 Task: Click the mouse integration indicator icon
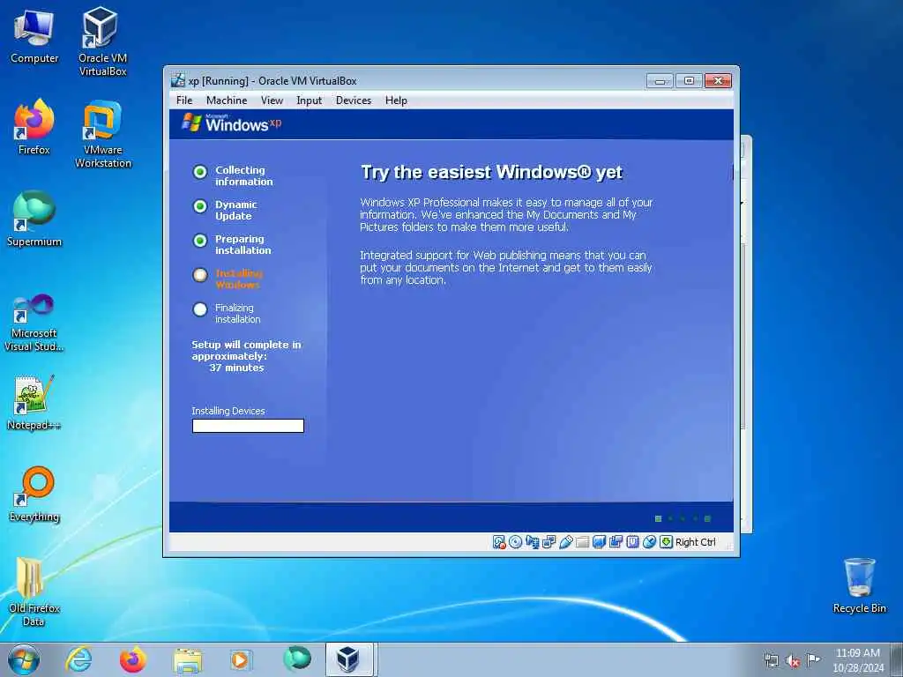pyautogui.click(x=649, y=542)
